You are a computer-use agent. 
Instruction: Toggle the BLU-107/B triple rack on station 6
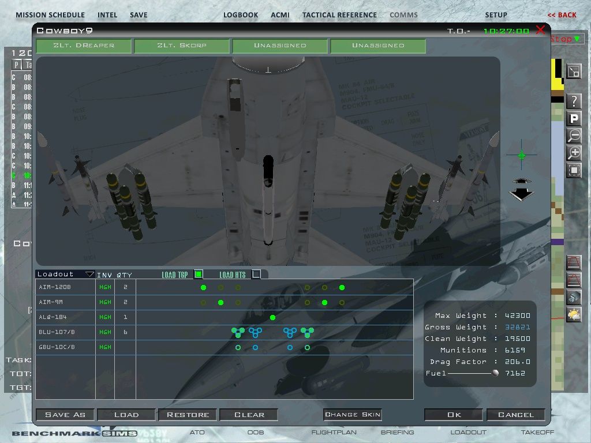pyautogui.click(x=290, y=332)
